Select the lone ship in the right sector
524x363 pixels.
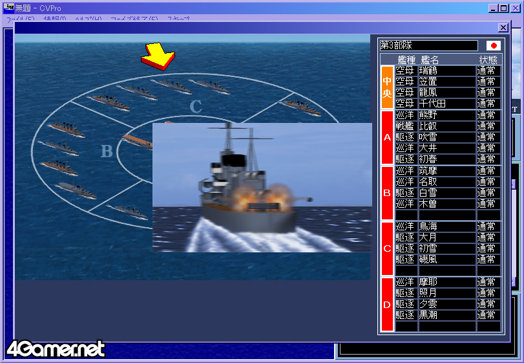point(300,106)
